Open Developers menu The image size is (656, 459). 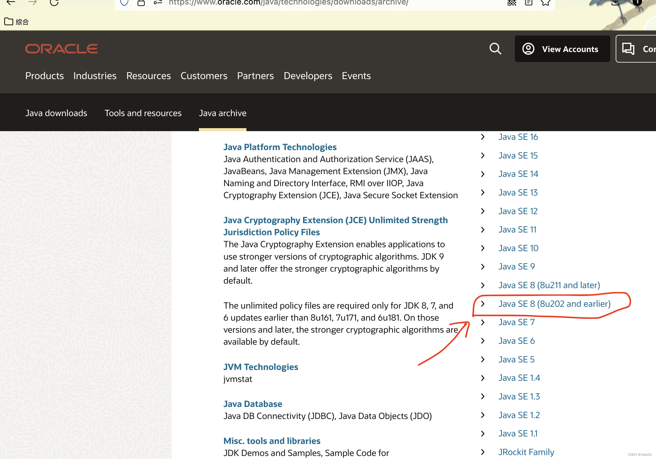tap(308, 76)
